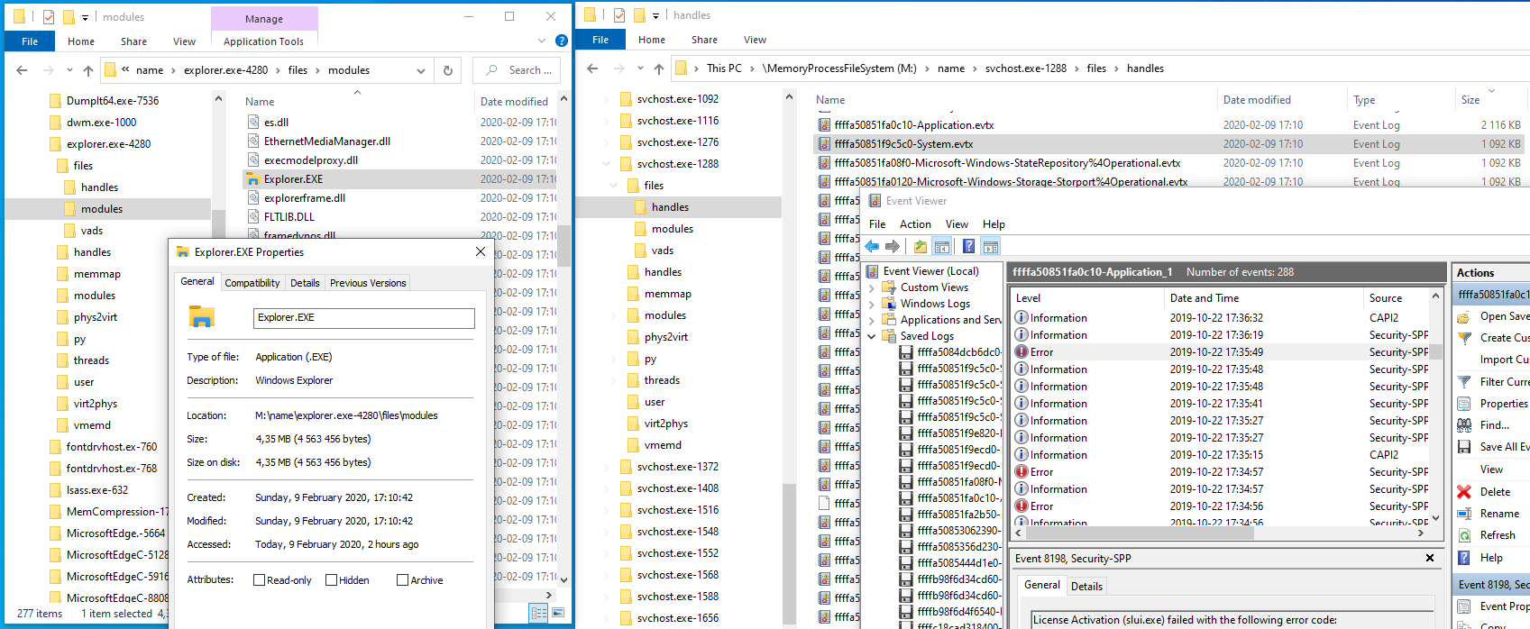Screen dimensions: 1530x629
Task: Collapse Saved Logs in Event Viewer tree
Action: point(872,336)
